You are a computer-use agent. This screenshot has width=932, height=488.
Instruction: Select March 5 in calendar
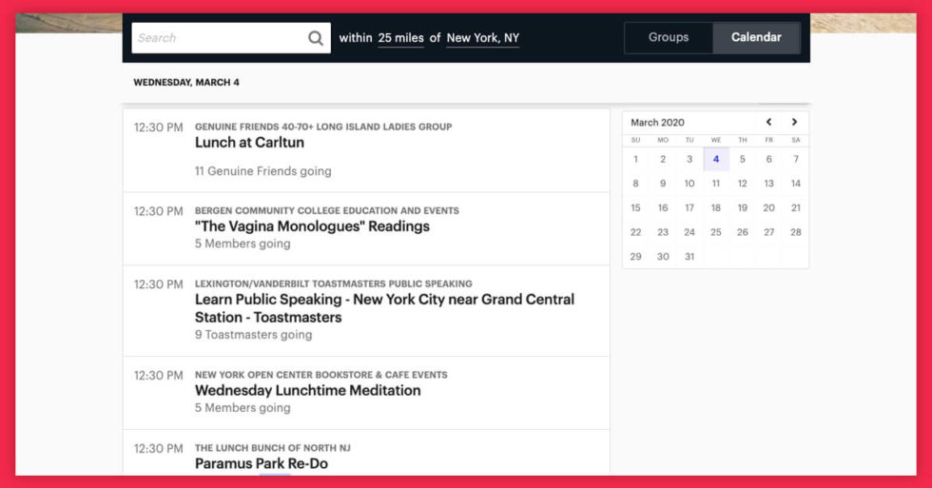743,159
